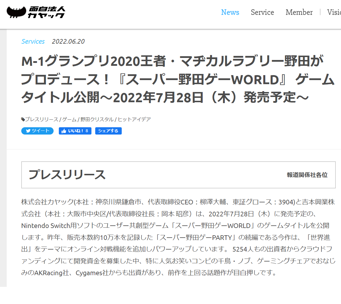
Task: Open the プレスリリース tag link
Action: (42, 119)
